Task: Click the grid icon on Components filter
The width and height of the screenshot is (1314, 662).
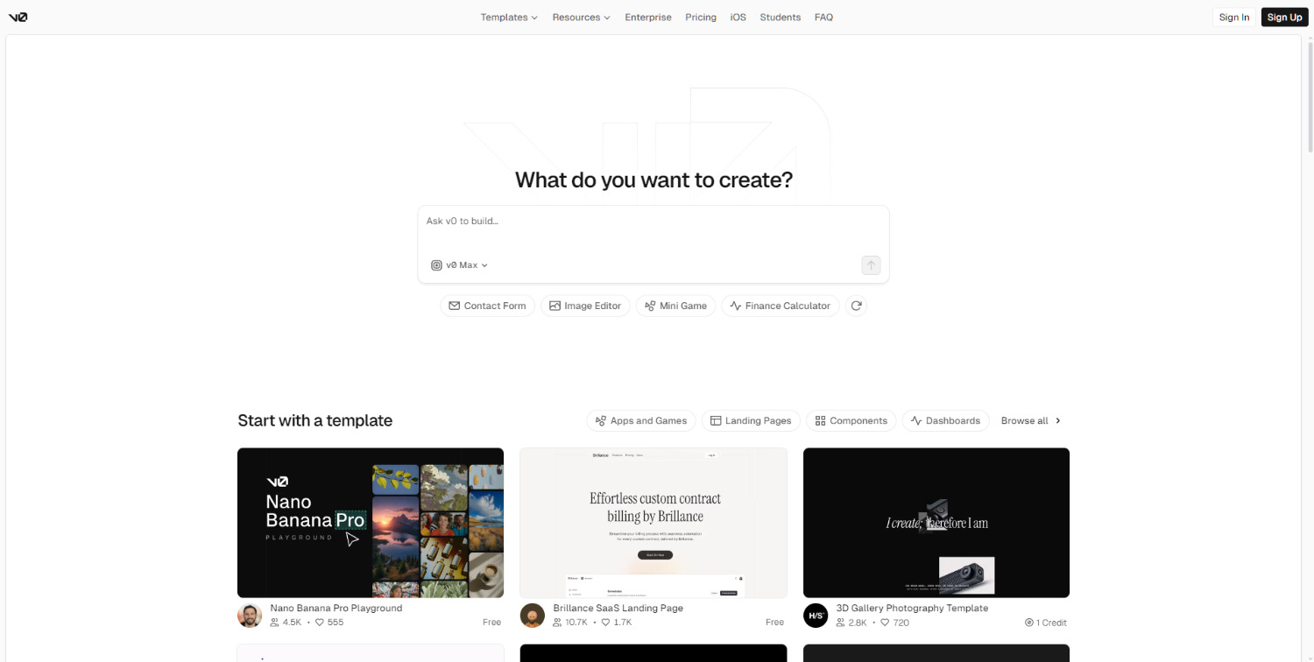Action: [820, 420]
